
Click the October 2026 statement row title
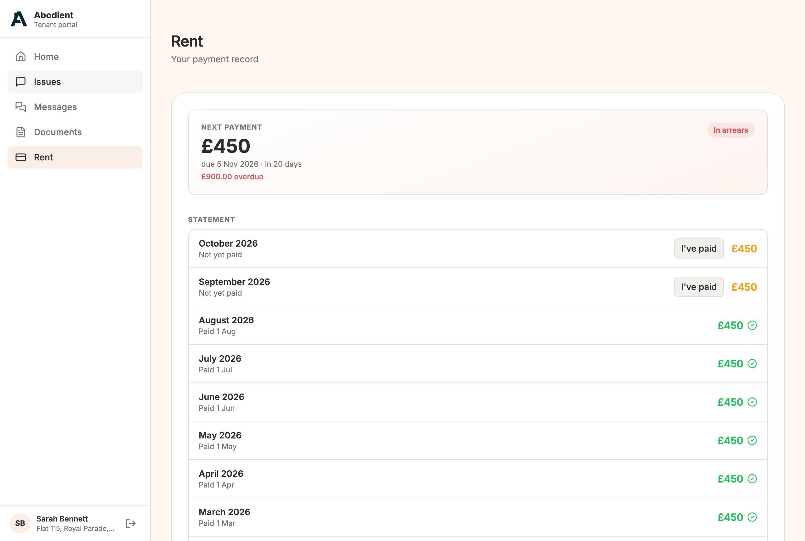click(228, 243)
